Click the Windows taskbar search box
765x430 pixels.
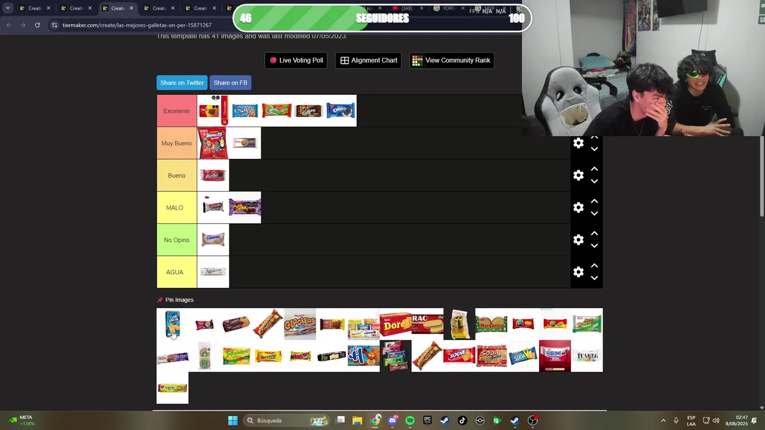287,420
